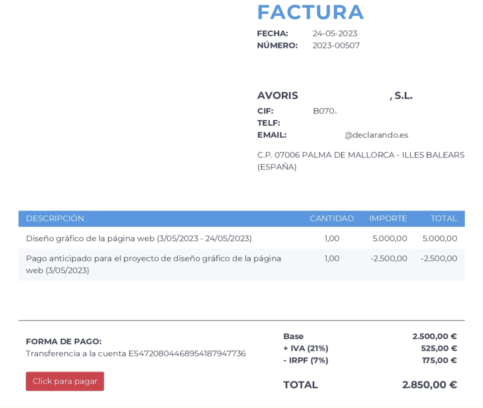Click the final TOTAL 2.850,00 €
483x408 pixels.
(x=430, y=385)
